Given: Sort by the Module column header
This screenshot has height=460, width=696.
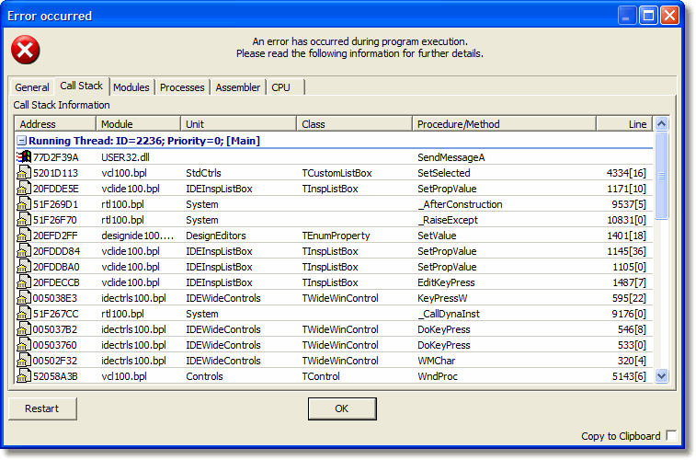Looking at the screenshot, I should 138,124.
